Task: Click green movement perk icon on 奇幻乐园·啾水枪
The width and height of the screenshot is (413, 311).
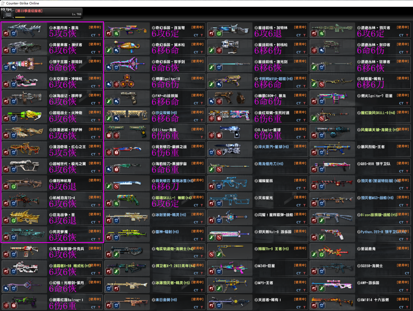Action: (x=109, y=50)
